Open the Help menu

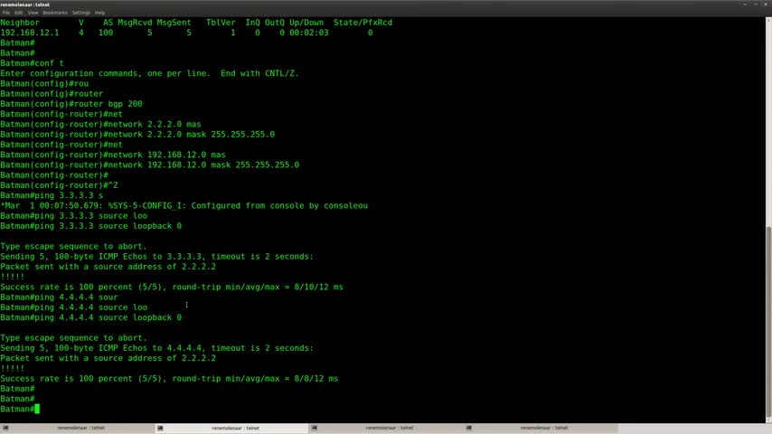click(100, 13)
